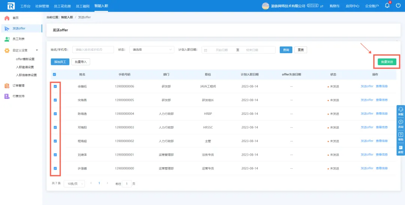Open the 状态 请选择 dropdown
This screenshot has width=405, height=205.
pyautogui.click(x=151, y=50)
